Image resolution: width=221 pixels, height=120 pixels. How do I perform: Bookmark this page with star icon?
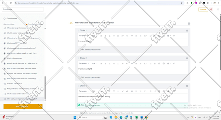point(182,3)
